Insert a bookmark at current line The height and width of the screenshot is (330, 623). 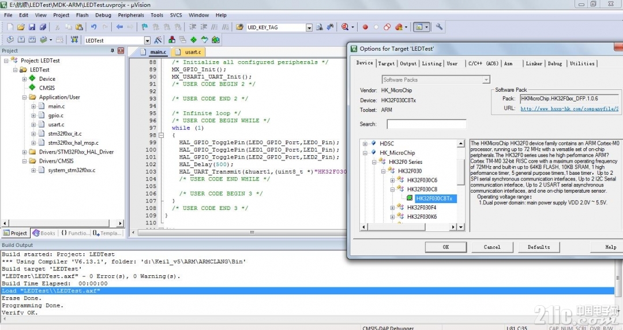(145, 27)
